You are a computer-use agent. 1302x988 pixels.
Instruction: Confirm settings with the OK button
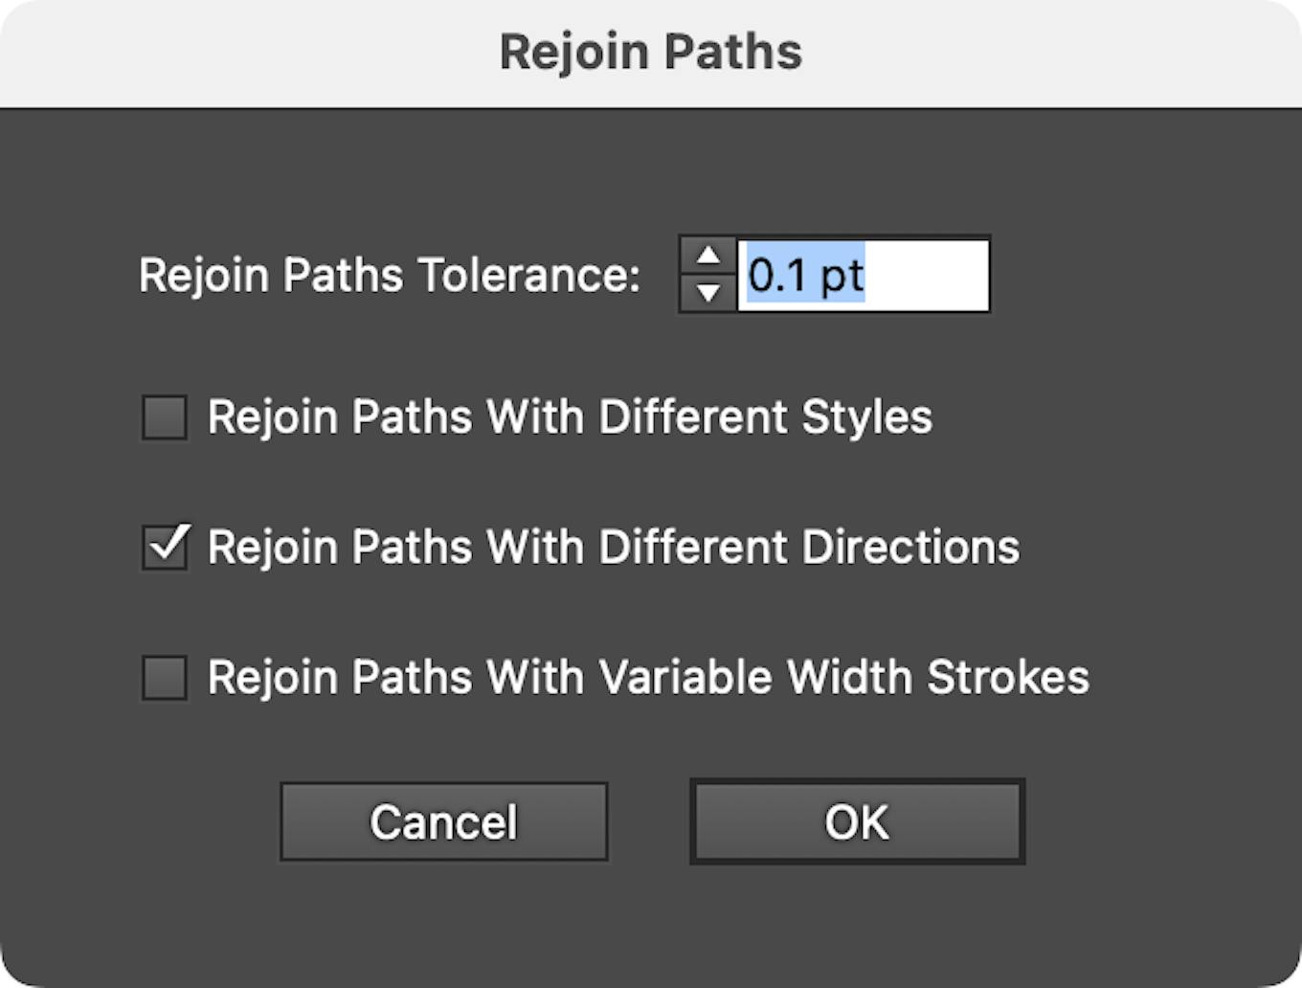[857, 821]
